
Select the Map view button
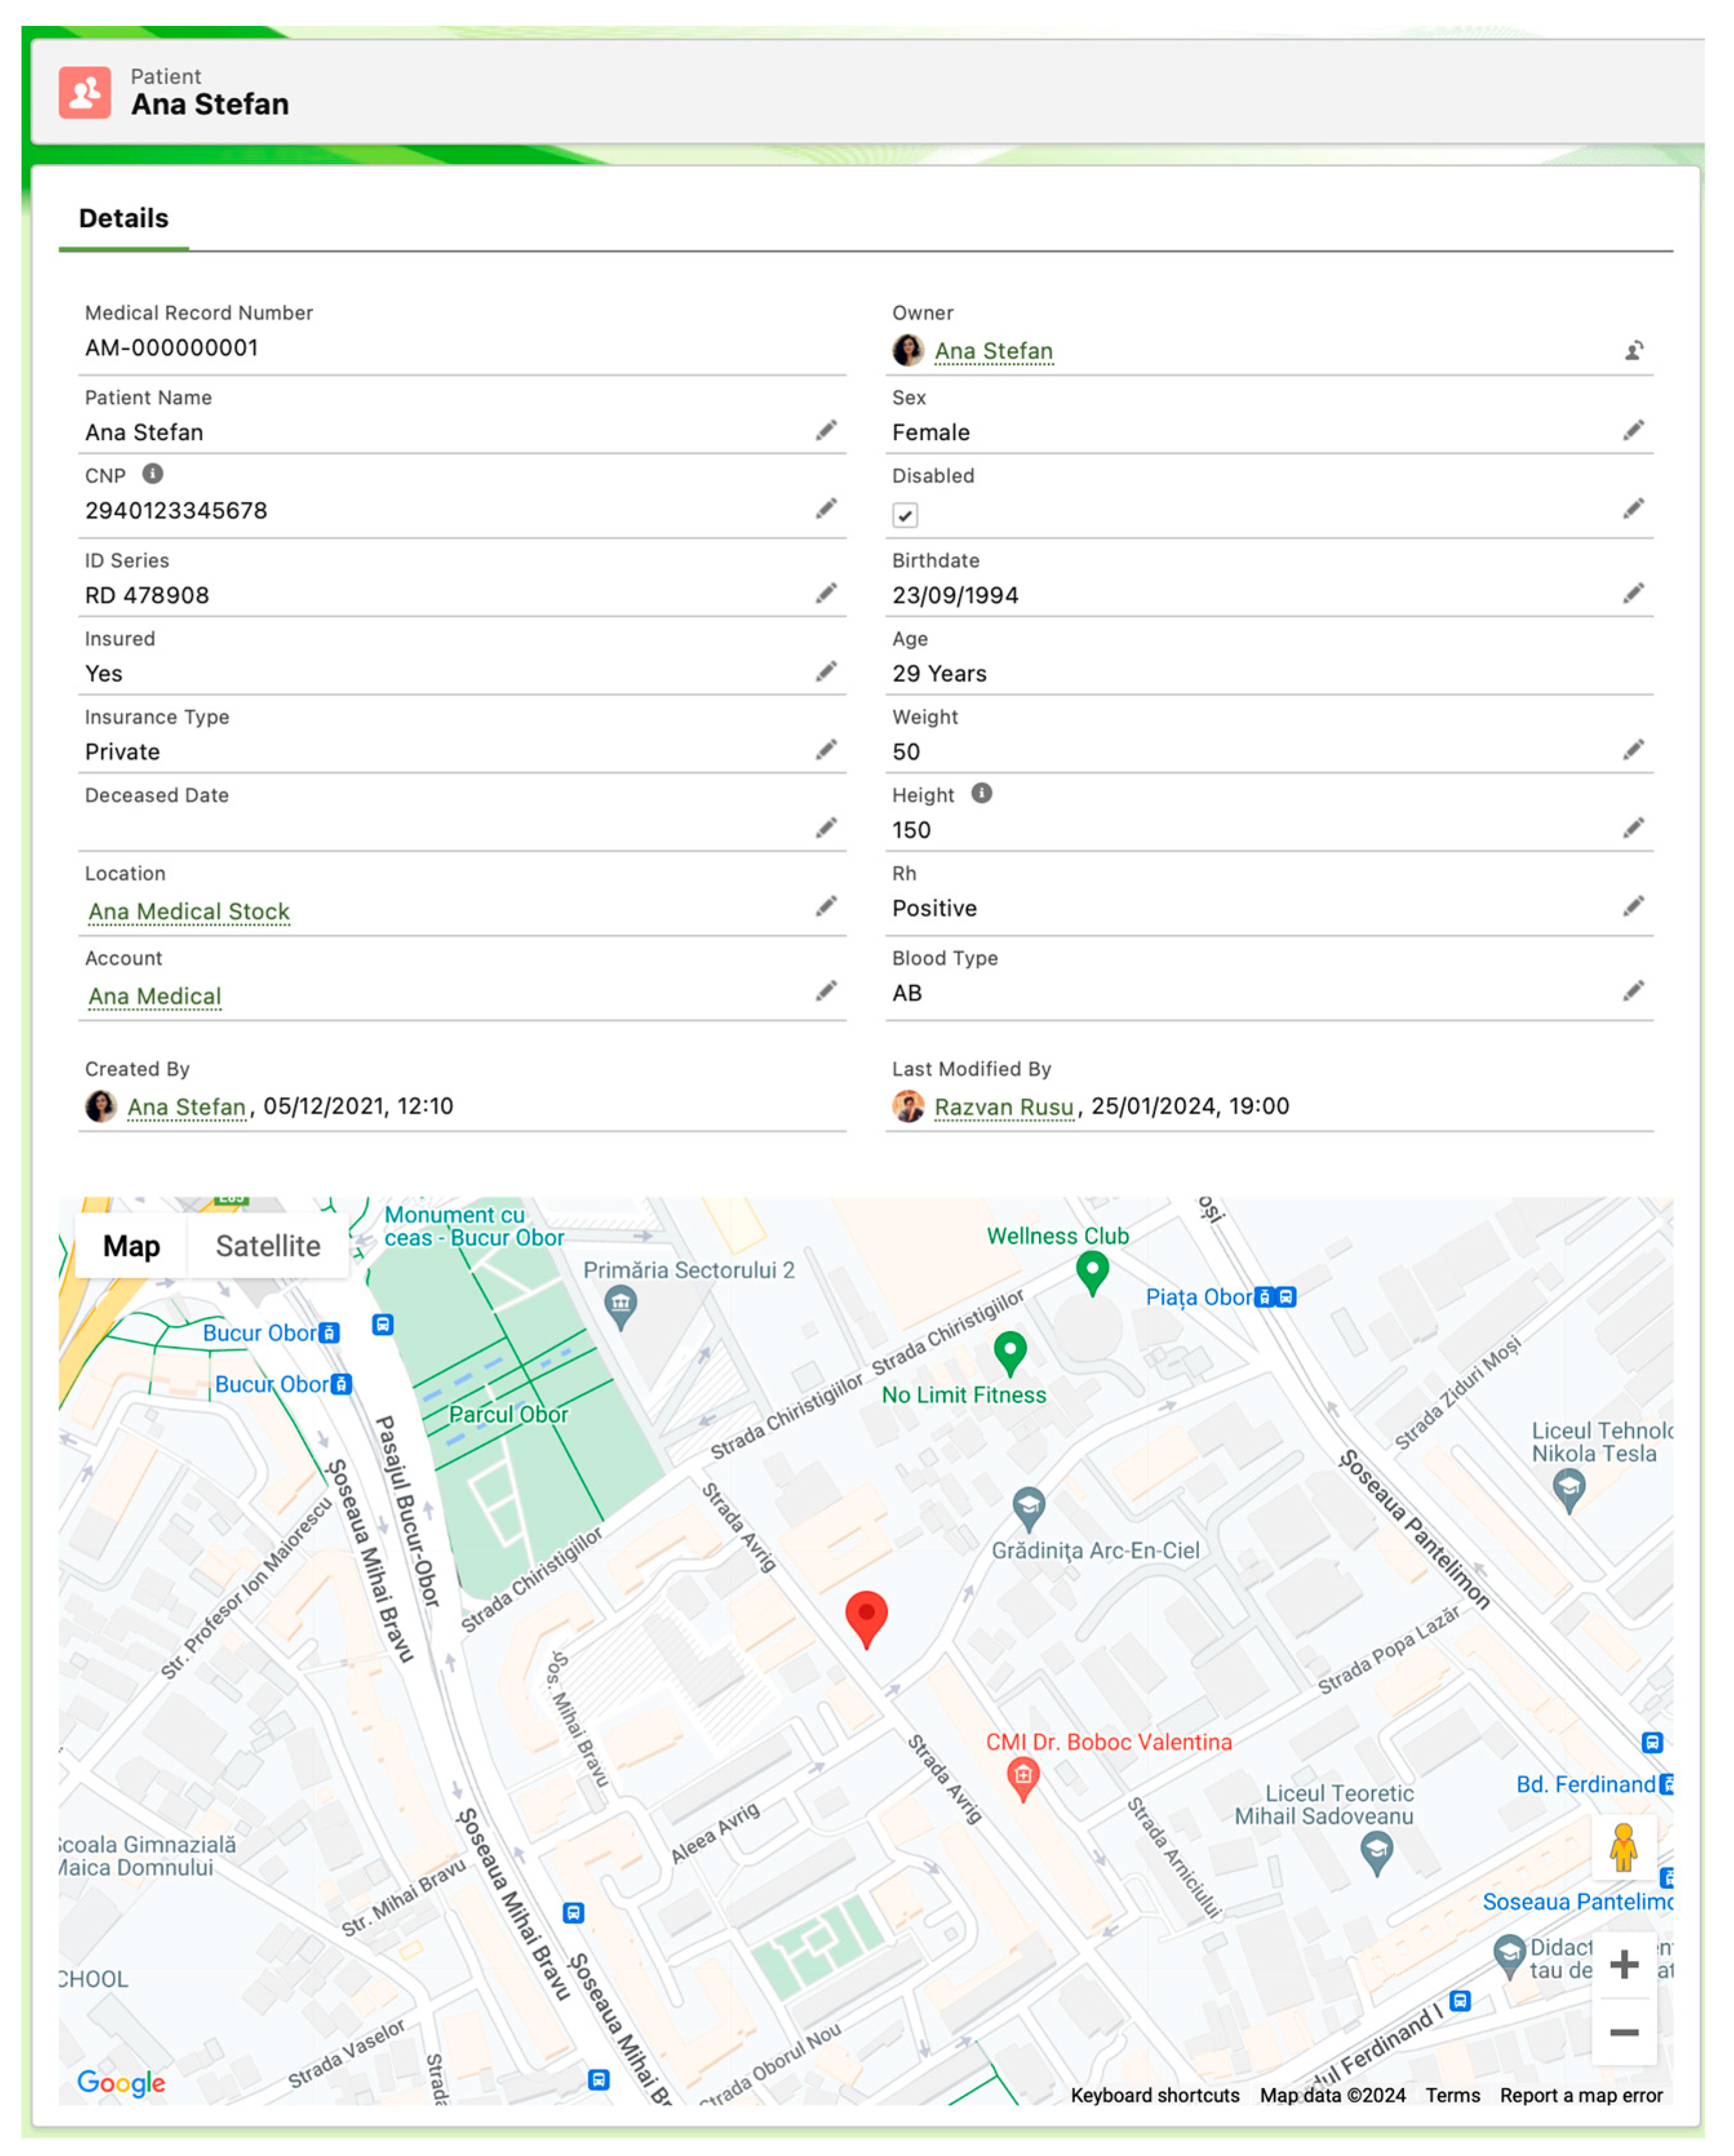(131, 1246)
